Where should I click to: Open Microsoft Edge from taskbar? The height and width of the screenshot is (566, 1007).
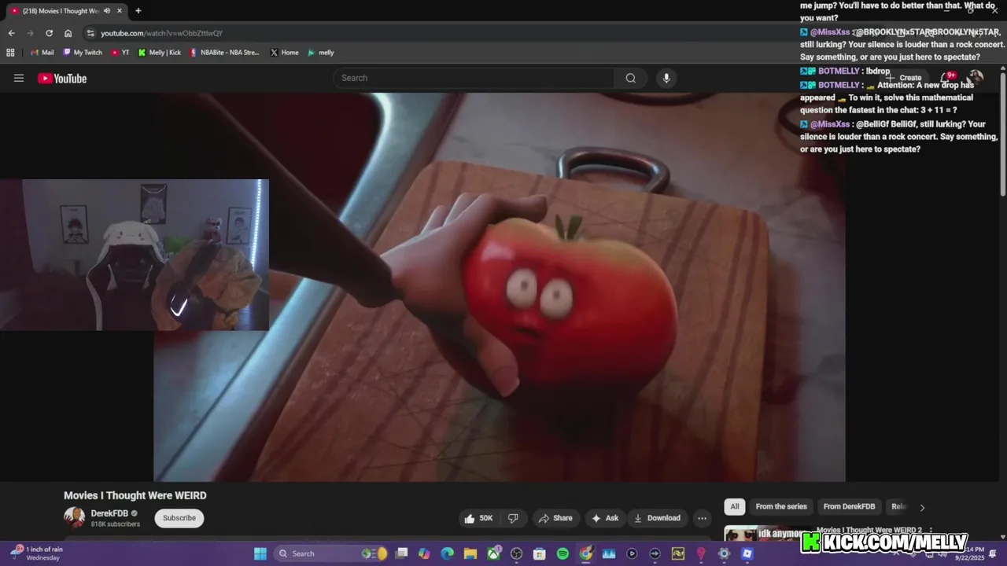tap(447, 553)
